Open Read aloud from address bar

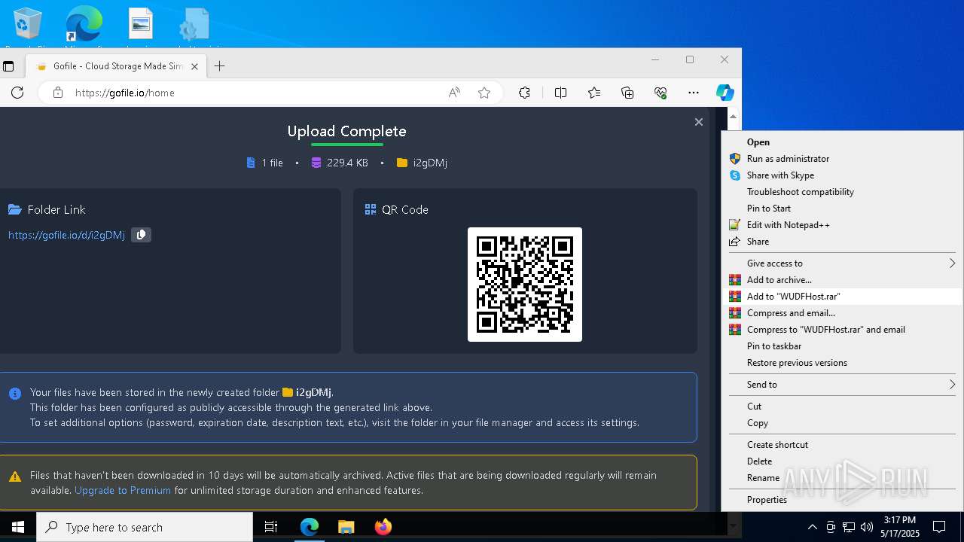coord(454,93)
